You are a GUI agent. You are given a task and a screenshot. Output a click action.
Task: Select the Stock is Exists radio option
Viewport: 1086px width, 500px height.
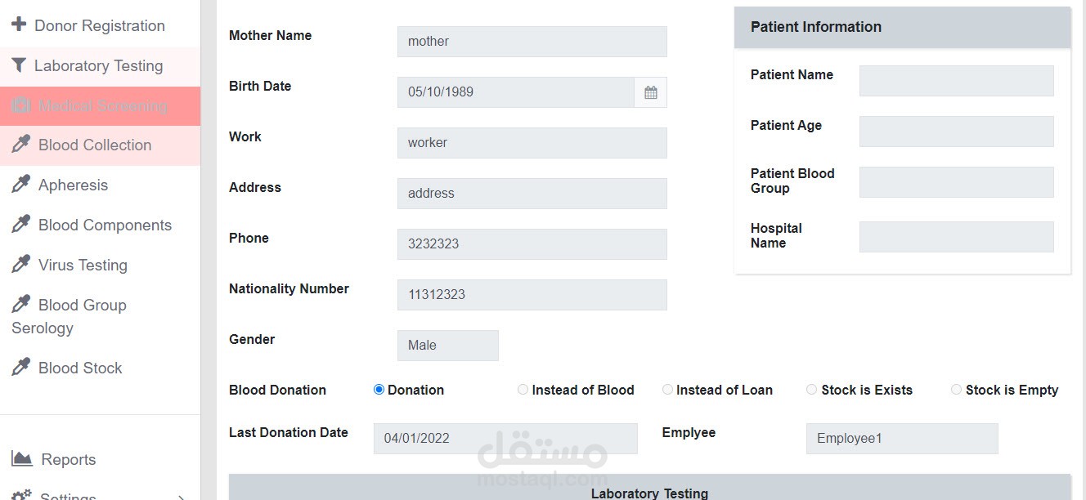click(x=811, y=390)
